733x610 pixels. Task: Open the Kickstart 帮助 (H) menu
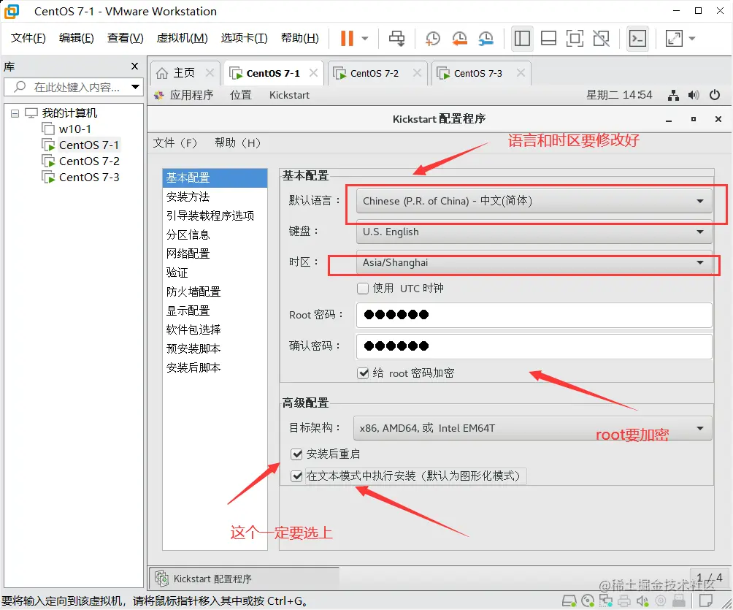click(237, 142)
